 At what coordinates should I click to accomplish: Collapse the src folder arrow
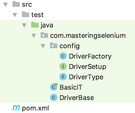(5, 5)
